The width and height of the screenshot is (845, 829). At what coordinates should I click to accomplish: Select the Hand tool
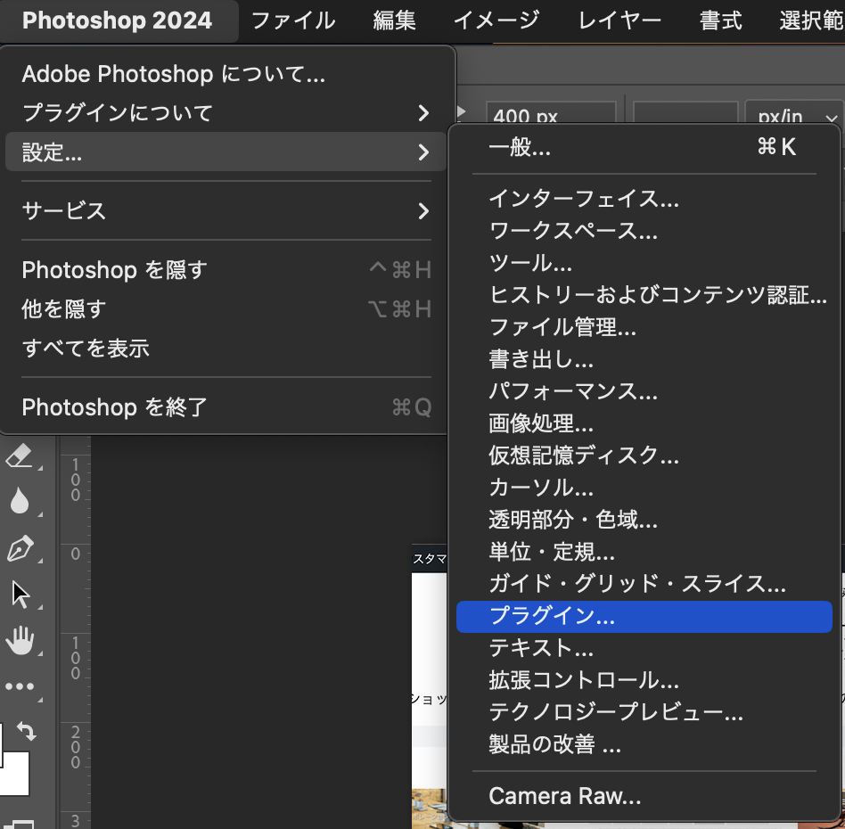coord(19,640)
